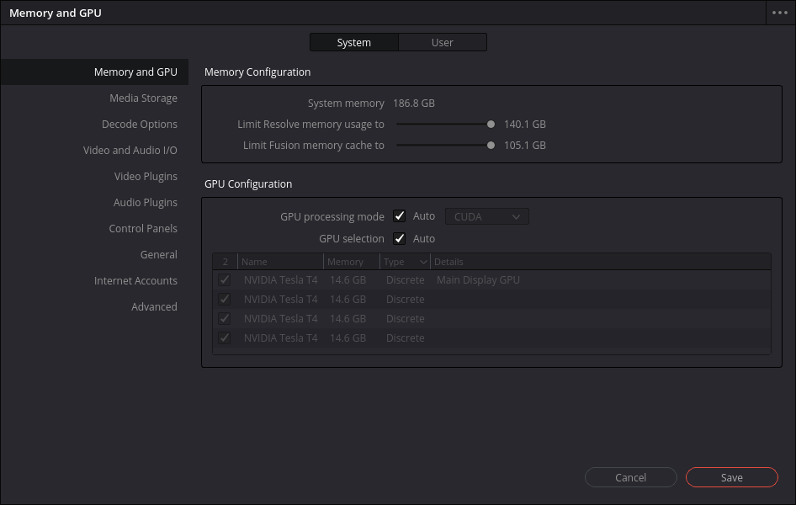The height and width of the screenshot is (505, 796).
Task: Click the 105.1 GB Fusion cache value
Action: point(525,145)
